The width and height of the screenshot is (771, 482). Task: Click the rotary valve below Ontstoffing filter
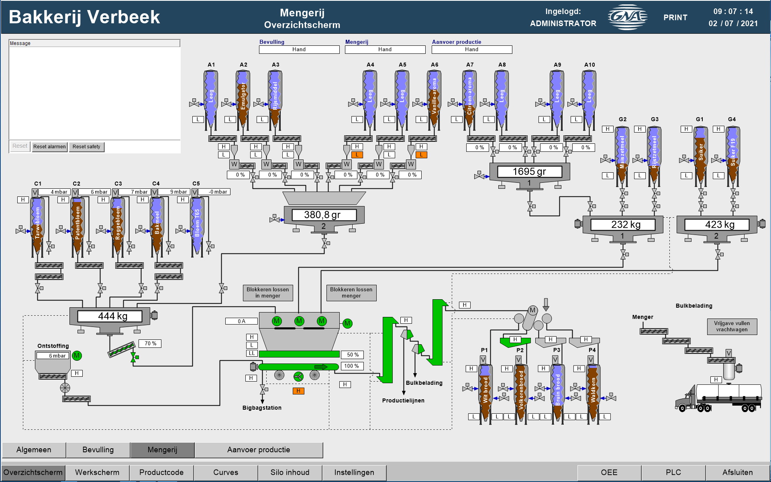pyautogui.click(x=65, y=388)
